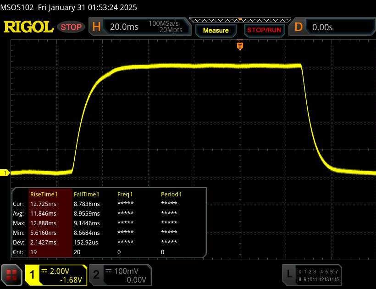Click the 20Mpts memory depth readout
This screenshot has height=289, width=376.
pyautogui.click(x=171, y=30)
